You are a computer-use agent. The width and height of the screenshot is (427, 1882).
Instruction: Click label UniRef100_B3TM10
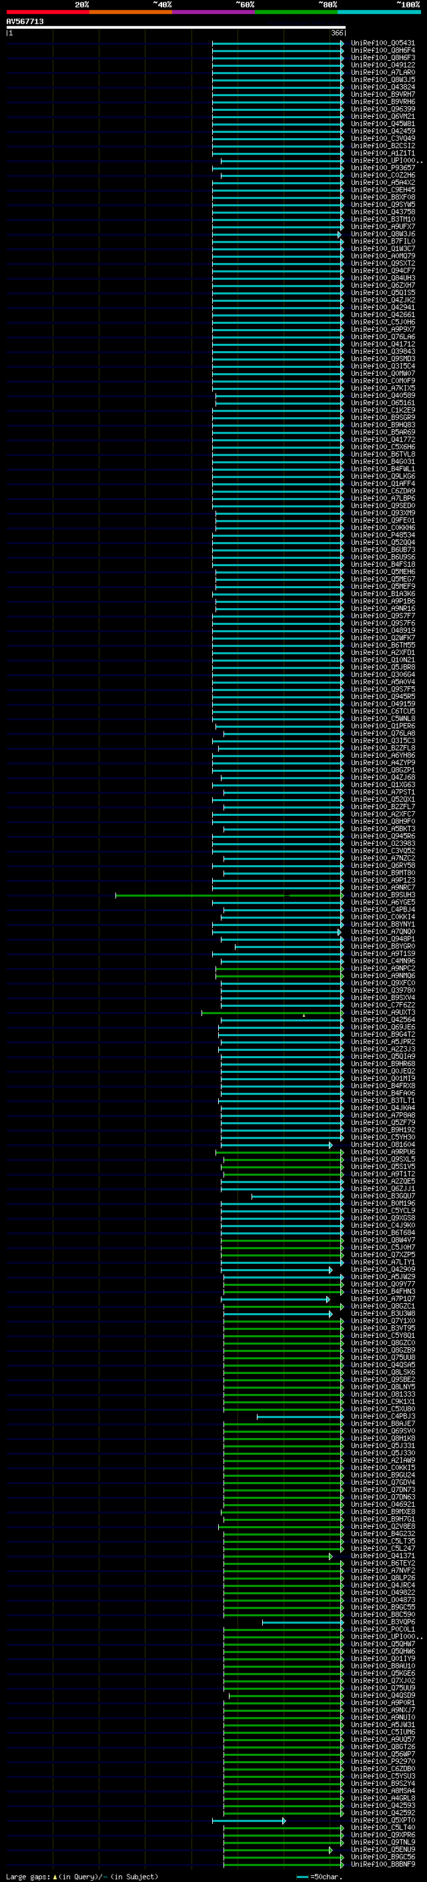(x=383, y=219)
